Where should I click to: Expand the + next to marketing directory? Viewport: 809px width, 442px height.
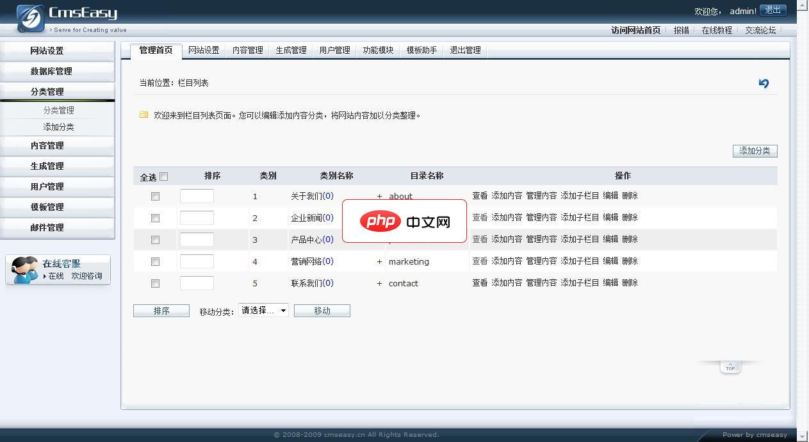[x=379, y=261]
